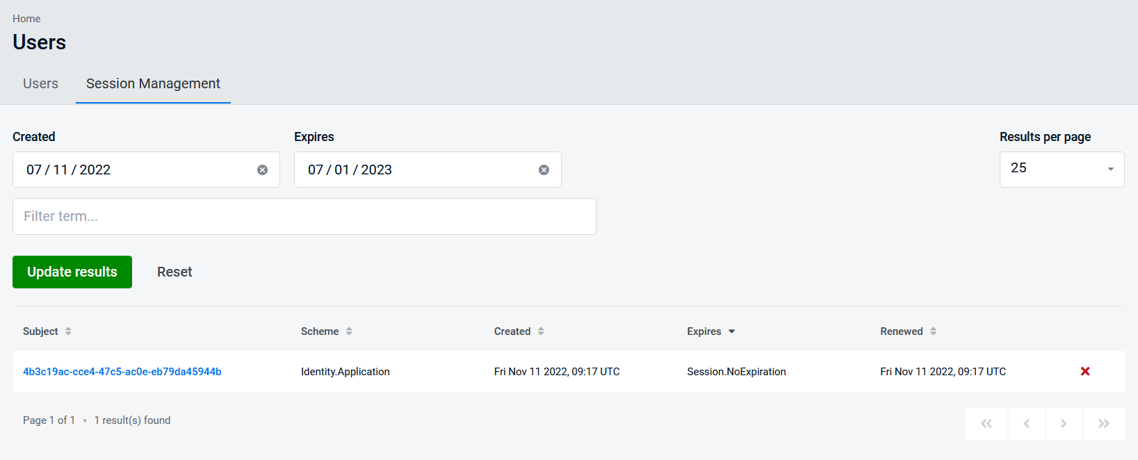Viewport: 1138px width, 460px height.
Task: Navigate to Home breadcrumb
Action: (x=26, y=19)
